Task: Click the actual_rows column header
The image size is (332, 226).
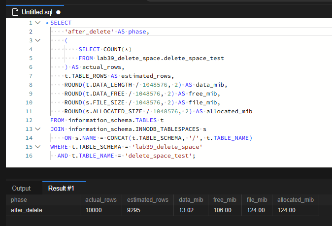Action: click(101, 200)
